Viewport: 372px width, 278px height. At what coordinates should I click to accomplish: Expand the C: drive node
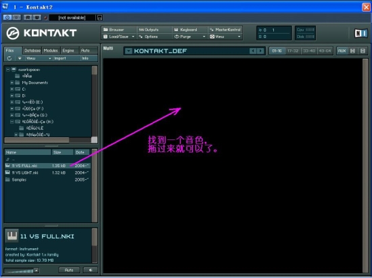click(12, 89)
